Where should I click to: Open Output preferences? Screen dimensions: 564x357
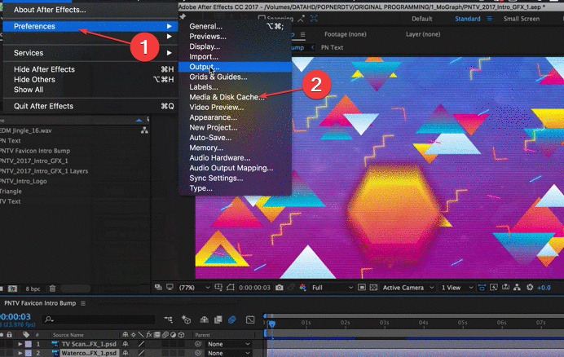tap(235, 67)
